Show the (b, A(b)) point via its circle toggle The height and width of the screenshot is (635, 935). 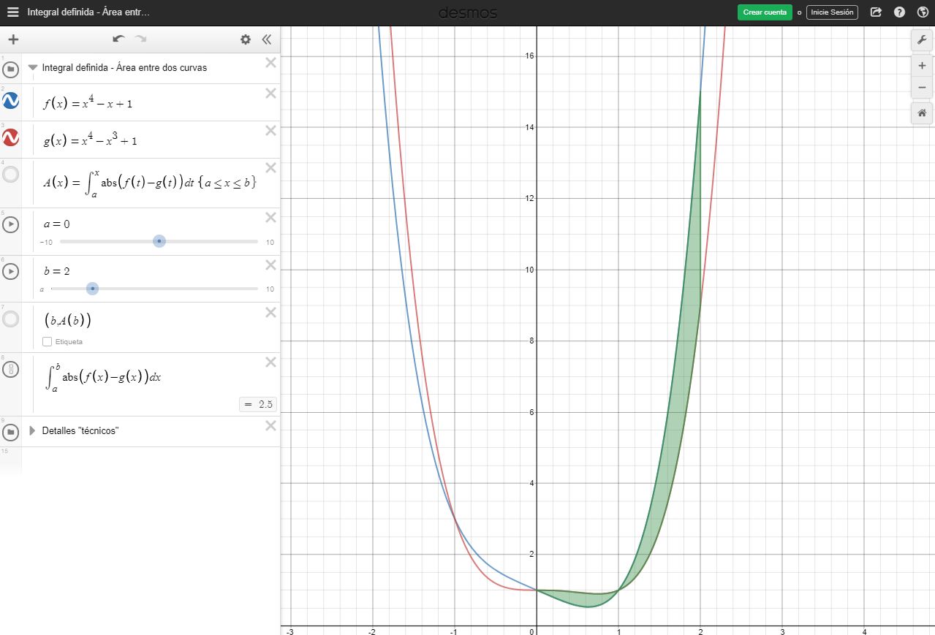(10, 319)
